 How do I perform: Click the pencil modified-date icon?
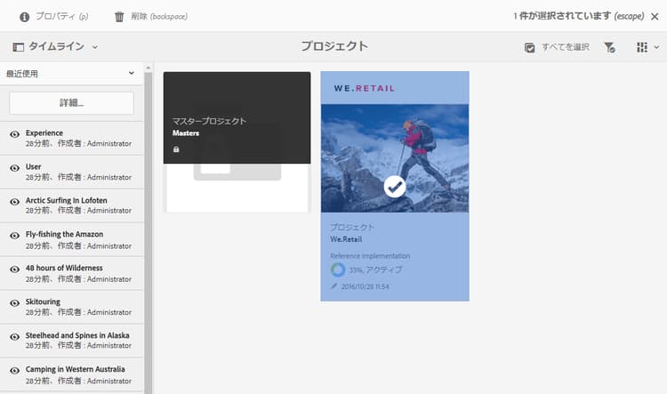click(333, 286)
